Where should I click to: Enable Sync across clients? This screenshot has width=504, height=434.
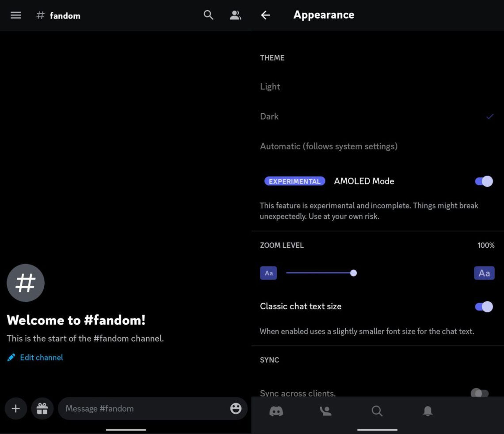point(480,393)
